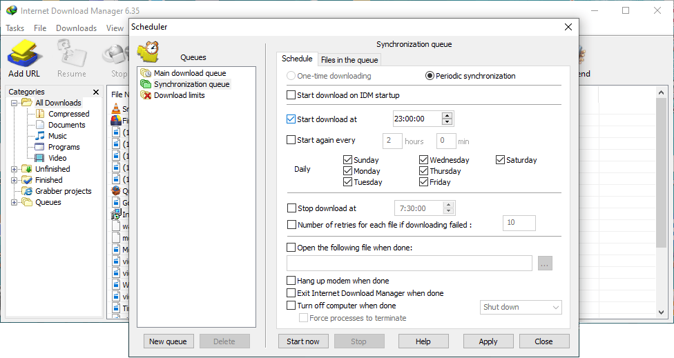Select Periodic synchronization radio button
The width and height of the screenshot is (674, 358).
click(430, 76)
